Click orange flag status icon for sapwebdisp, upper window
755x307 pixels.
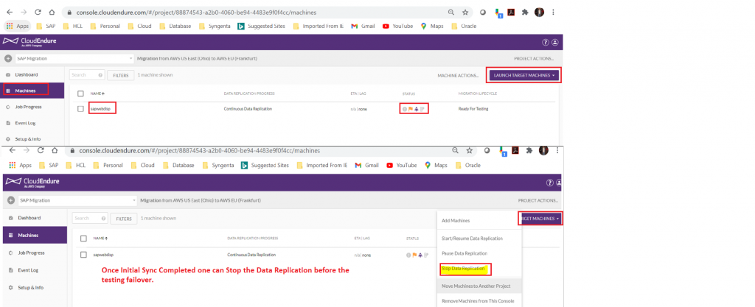pos(411,109)
